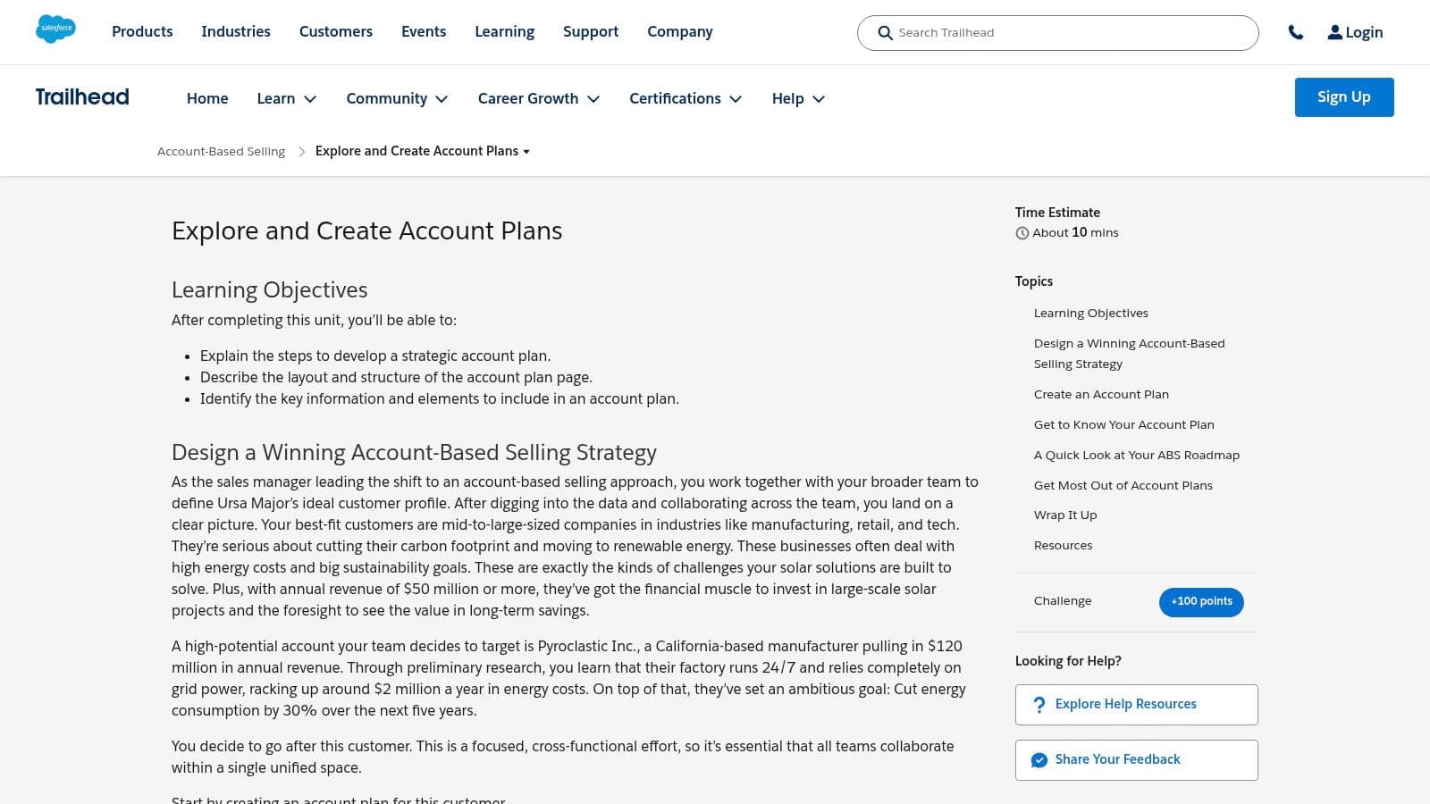Click the question mark icon in Explore Help Resources
1430x804 pixels.
click(1039, 704)
